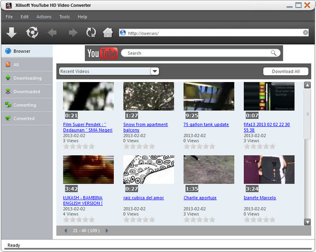Click the download arrow toolbar icon
The image size is (316, 252).
(11, 33)
